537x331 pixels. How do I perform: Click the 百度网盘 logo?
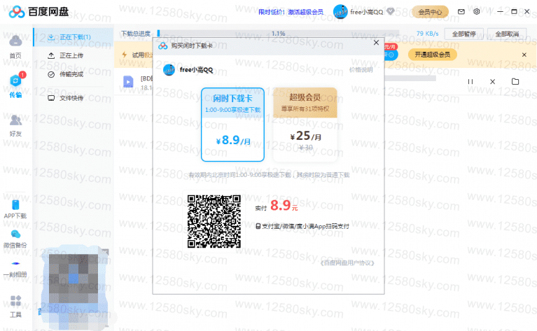coord(39,12)
